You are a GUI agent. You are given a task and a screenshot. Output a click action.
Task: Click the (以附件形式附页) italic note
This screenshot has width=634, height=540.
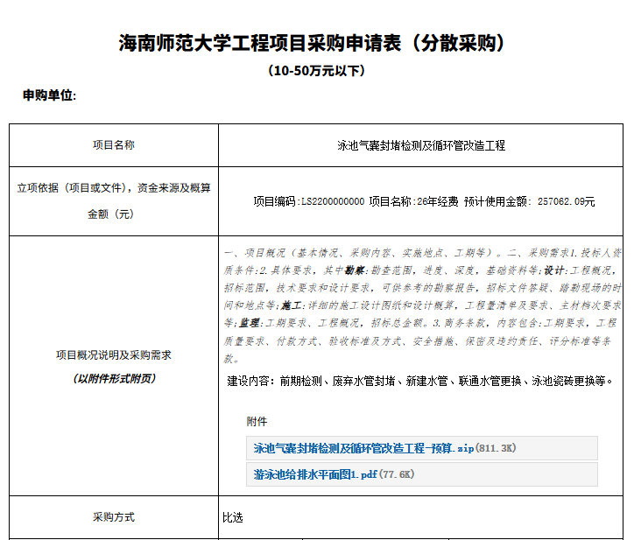tap(114, 378)
